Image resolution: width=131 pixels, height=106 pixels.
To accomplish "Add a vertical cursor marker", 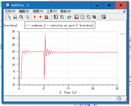I will 34,17.
